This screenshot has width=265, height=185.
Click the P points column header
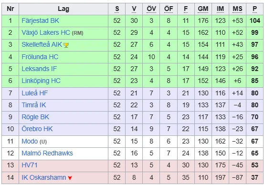tap(254, 9)
